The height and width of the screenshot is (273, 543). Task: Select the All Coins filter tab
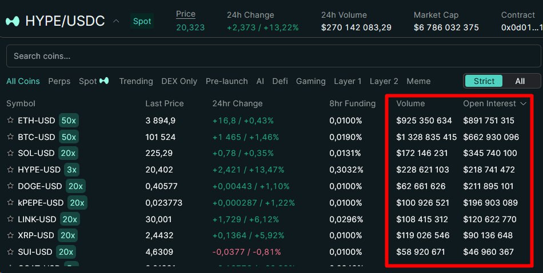point(23,81)
